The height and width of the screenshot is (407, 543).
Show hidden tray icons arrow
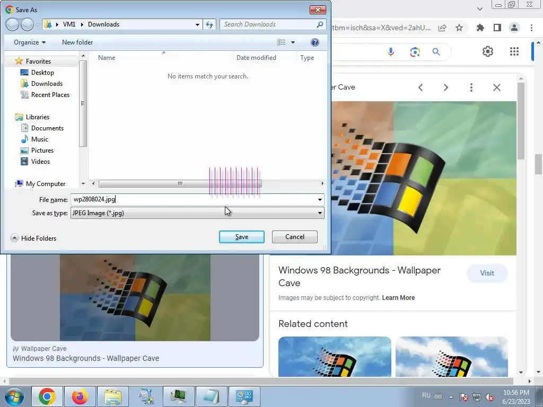[451, 396]
